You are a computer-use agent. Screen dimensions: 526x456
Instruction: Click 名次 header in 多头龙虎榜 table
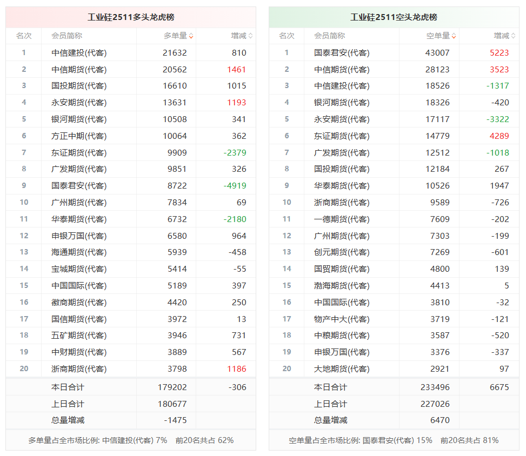coord(24,36)
